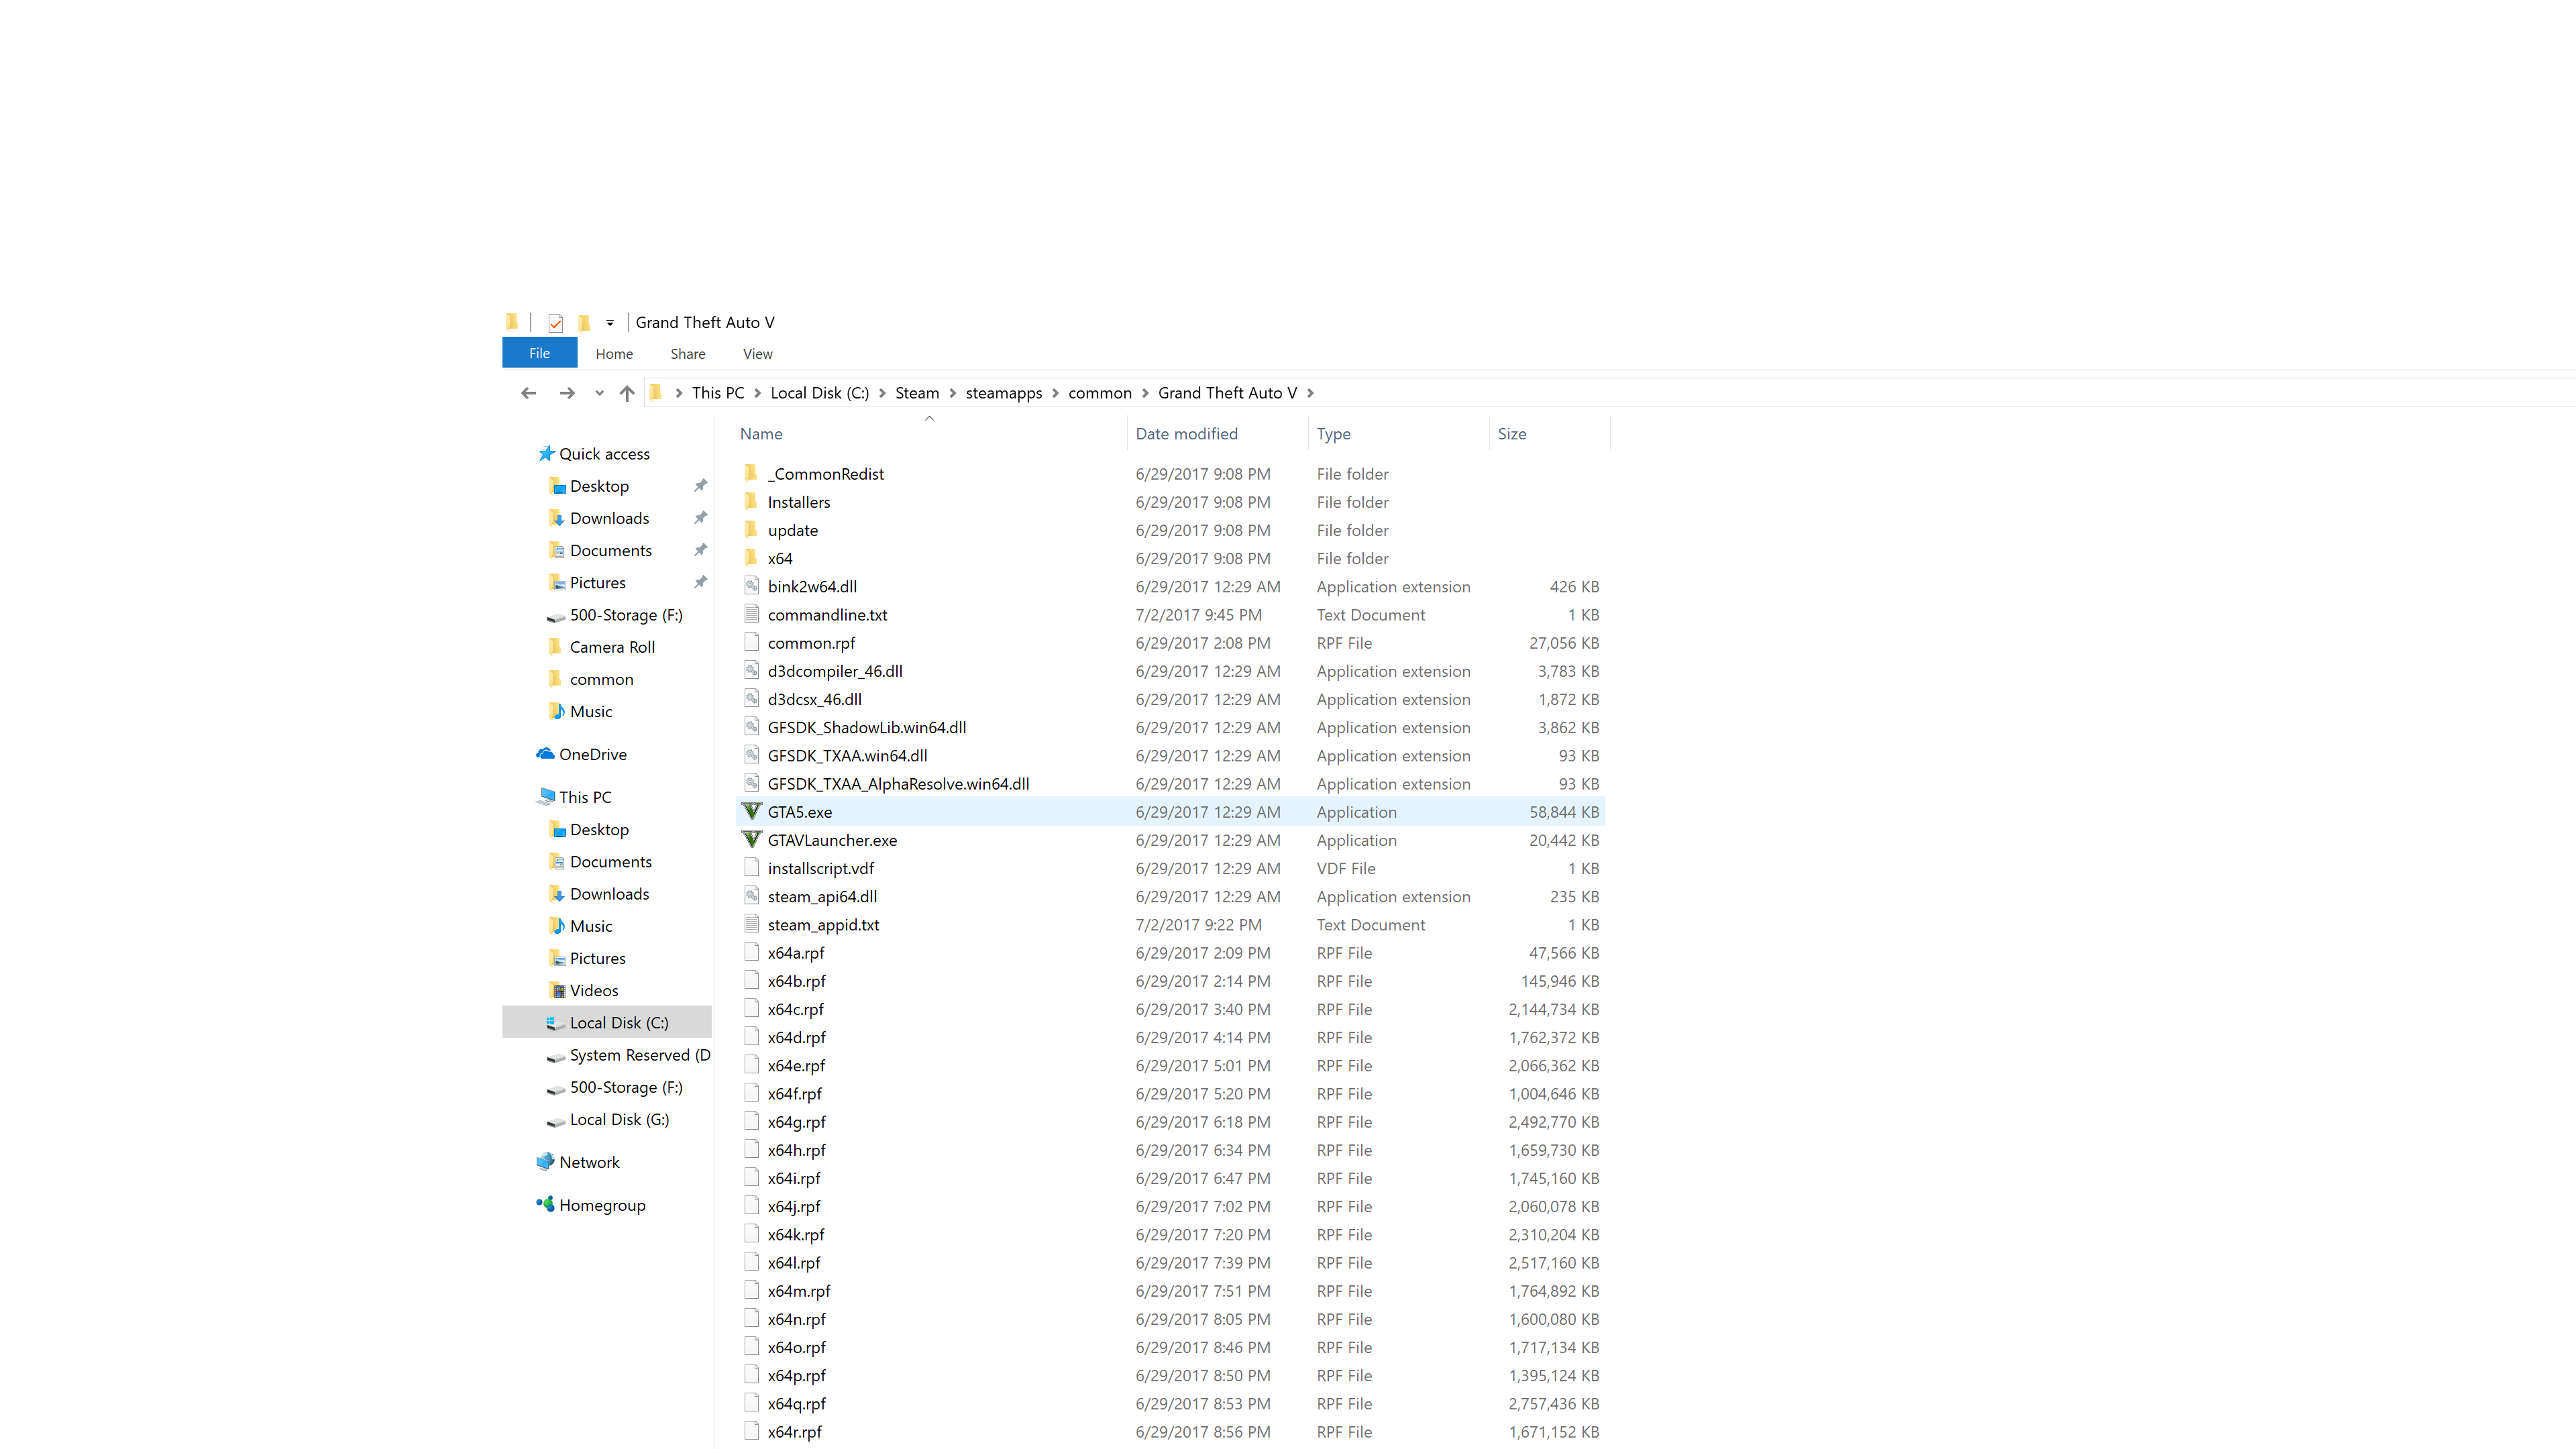Click the bink2w64.dll file icon
This screenshot has width=2576, height=1449.
click(752, 586)
